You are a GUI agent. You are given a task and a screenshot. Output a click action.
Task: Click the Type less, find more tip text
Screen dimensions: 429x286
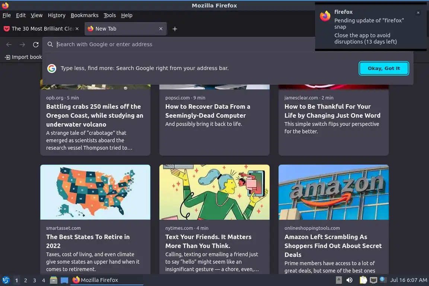coord(144,68)
